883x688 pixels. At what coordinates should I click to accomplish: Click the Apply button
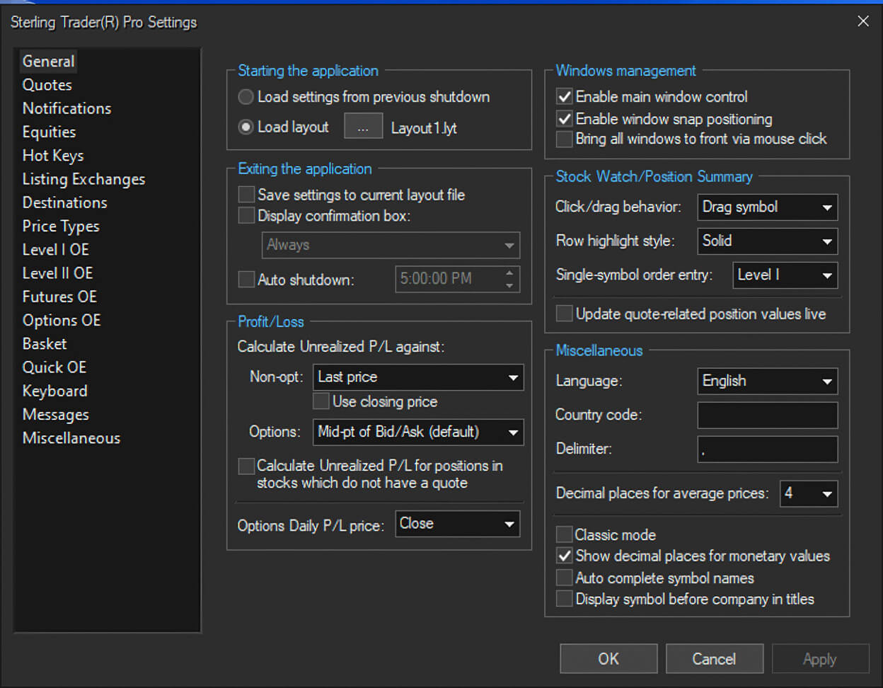pyautogui.click(x=820, y=659)
